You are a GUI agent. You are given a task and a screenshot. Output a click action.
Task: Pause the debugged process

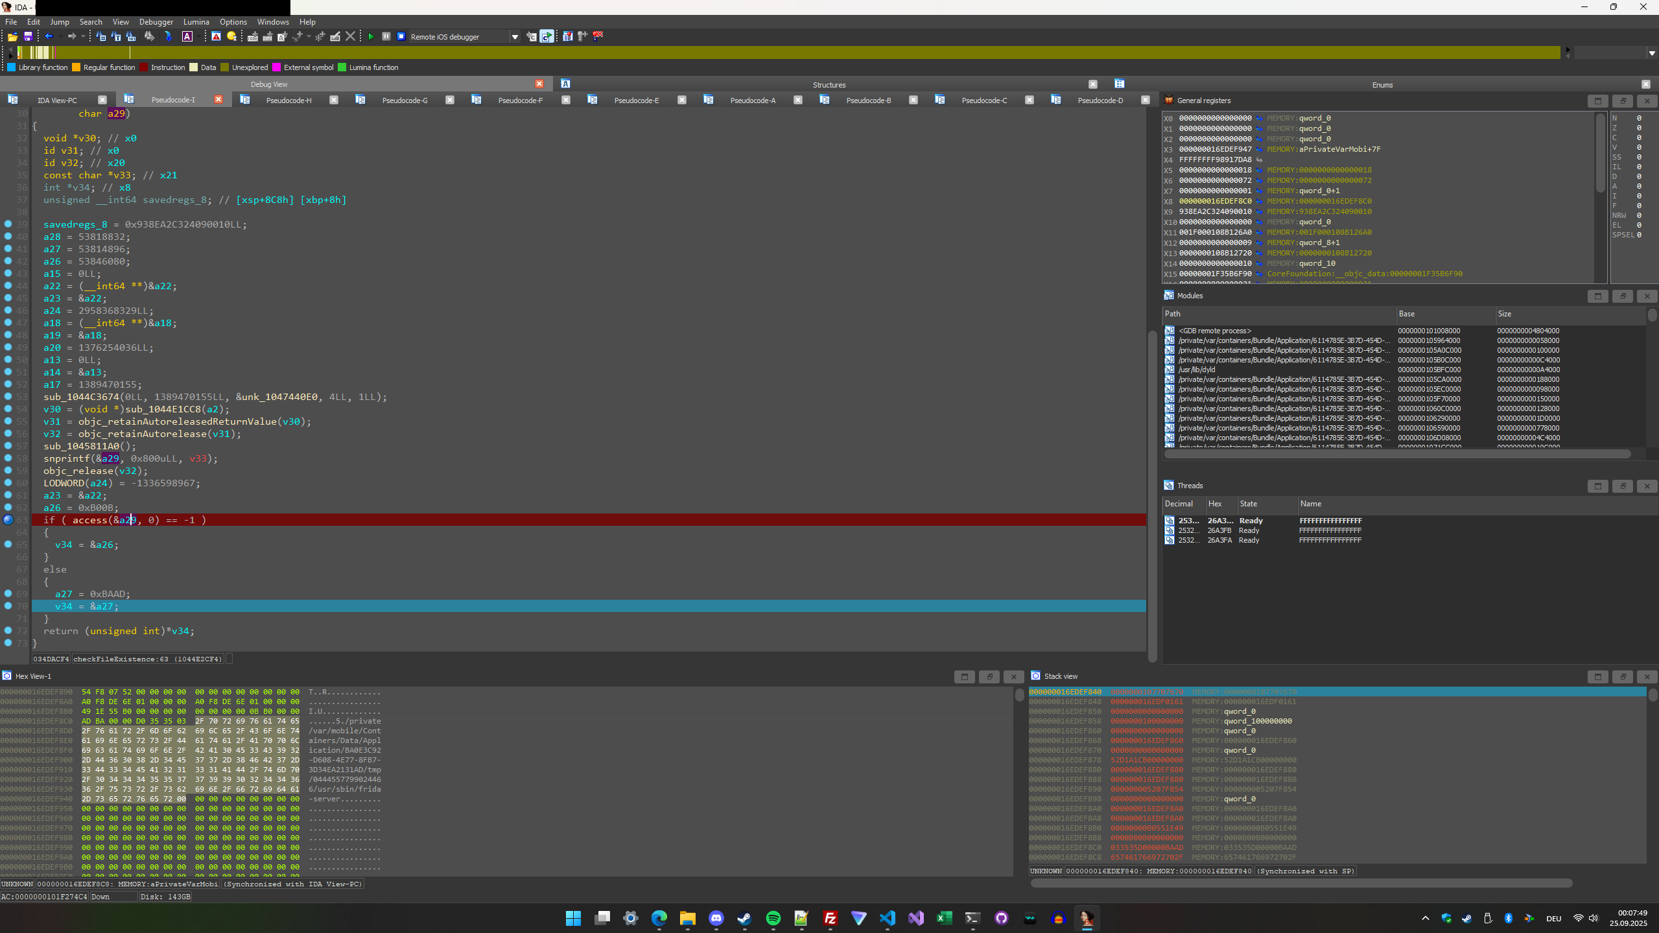(386, 37)
